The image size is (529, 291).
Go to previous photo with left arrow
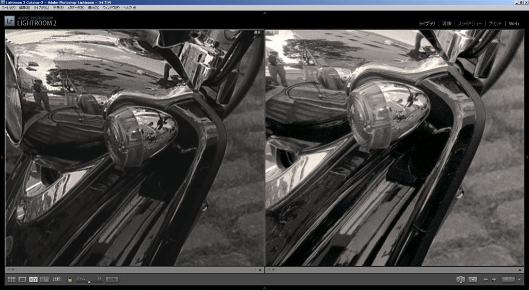486,279
